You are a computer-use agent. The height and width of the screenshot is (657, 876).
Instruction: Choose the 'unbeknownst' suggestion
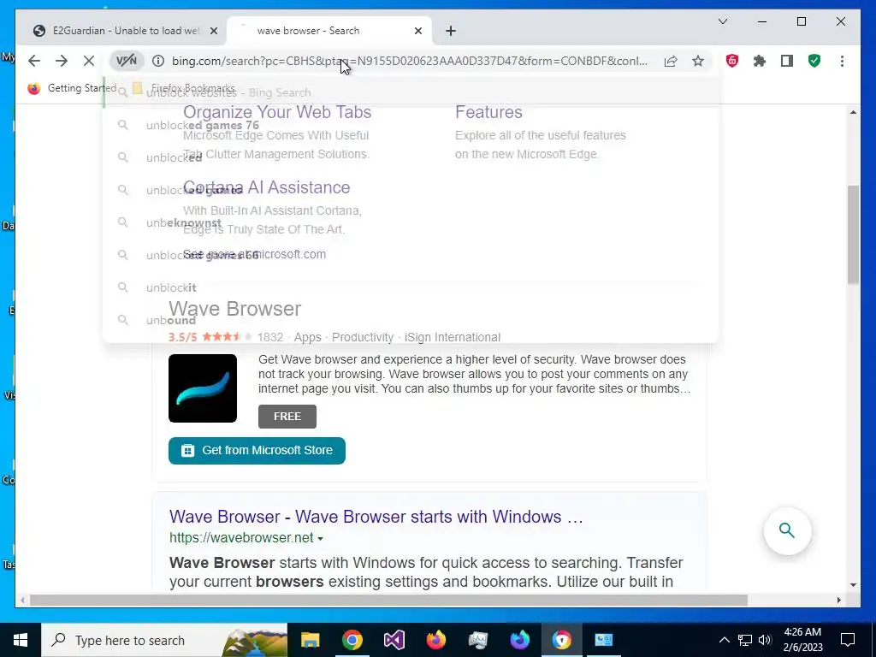pos(411,223)
